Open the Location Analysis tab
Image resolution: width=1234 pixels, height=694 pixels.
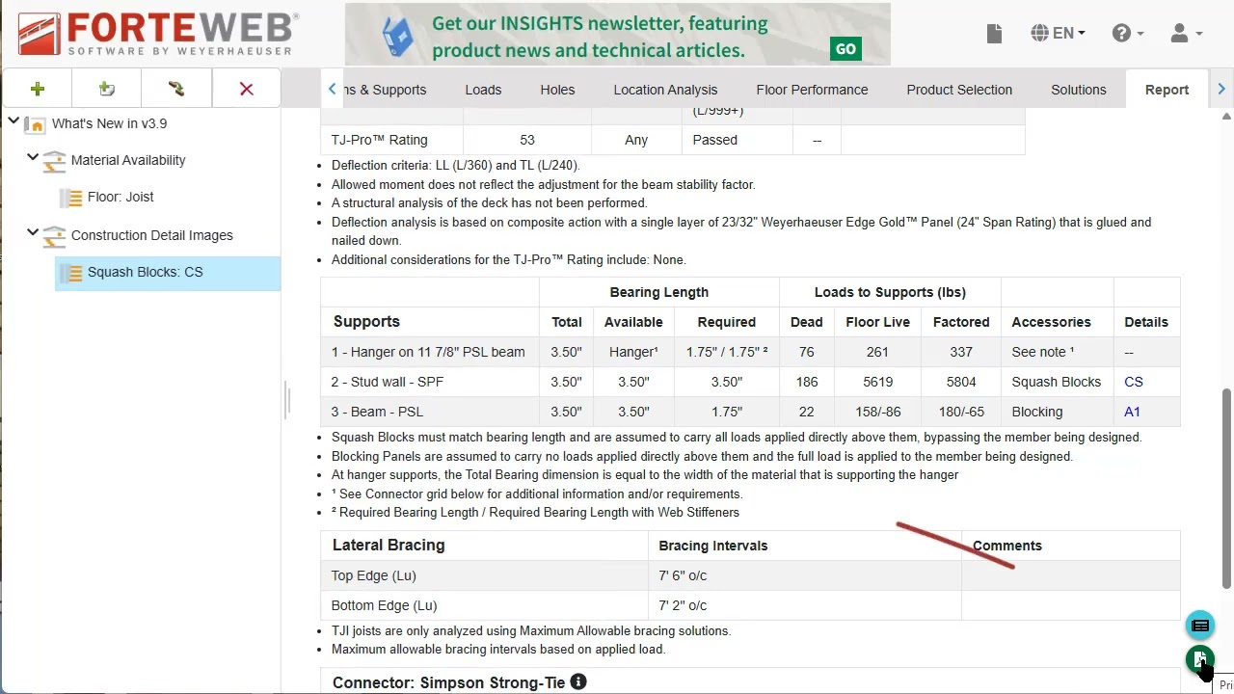point(665,90)
